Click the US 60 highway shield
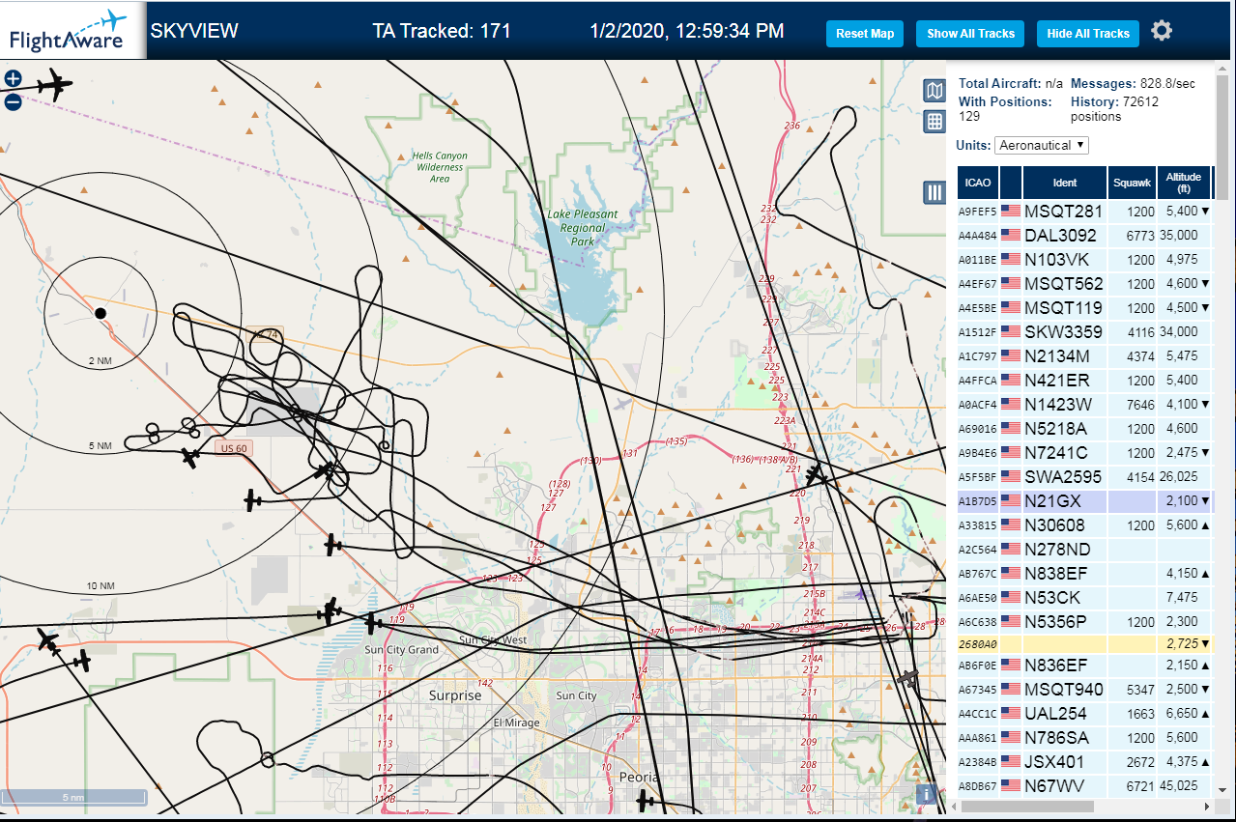Viewport: 1236px width, 822px height. (233, 448)
